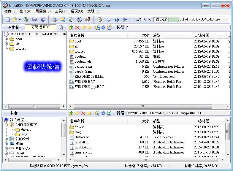233x171 pixels.
Task: Click the red X delete icon in image toolbar
Action: (77, 27)
